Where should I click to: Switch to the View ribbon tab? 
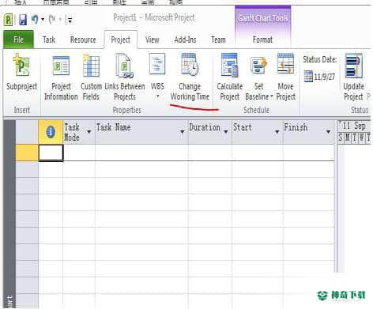tap(153, 40)
